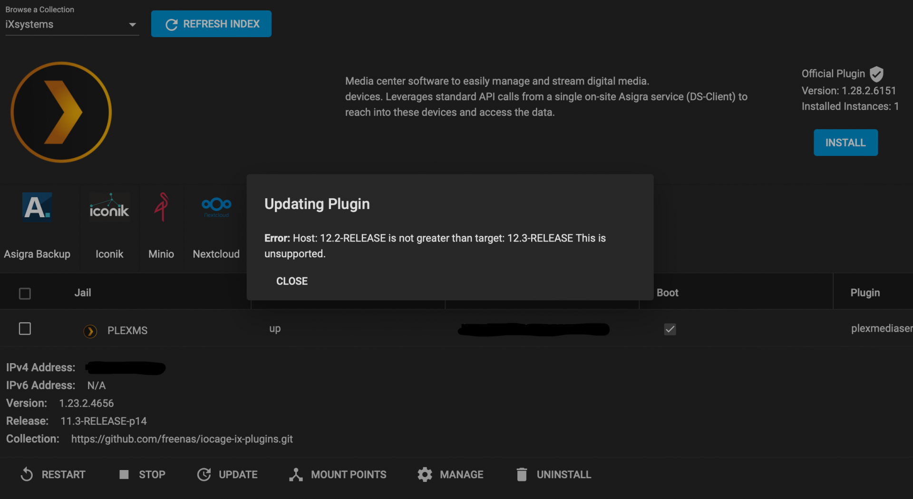913x499 pixels.
Task: Toggle the select-all jails checkbox
Action: pos(25,294)
